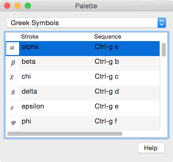
Task: Select the beta row name
Action: point(29,61)
